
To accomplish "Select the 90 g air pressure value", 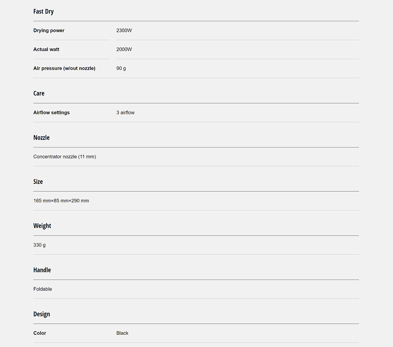I will (121, 68).
